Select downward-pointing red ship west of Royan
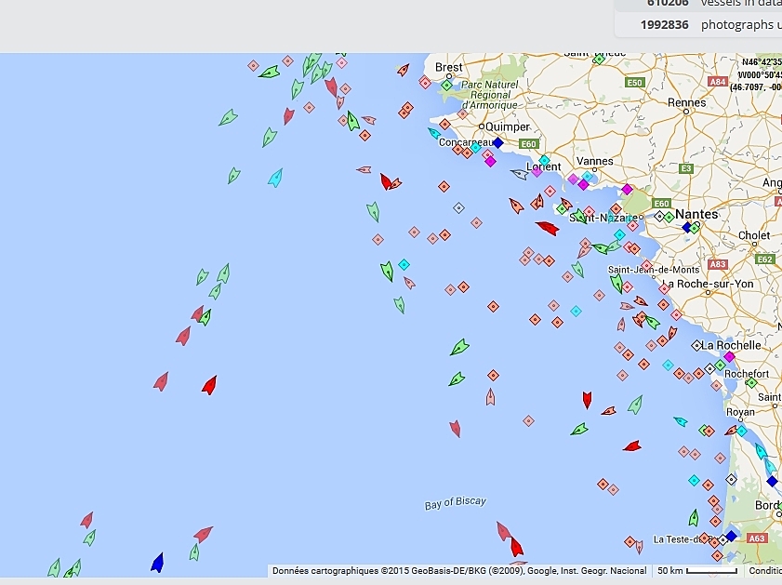 [x=587, y=400]
